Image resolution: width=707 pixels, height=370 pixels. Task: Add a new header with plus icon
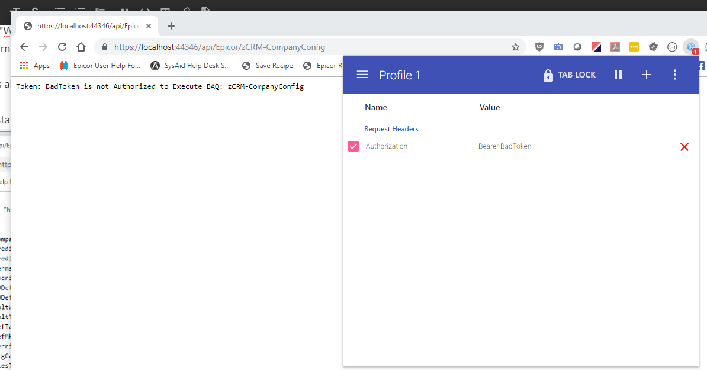tap(647, 75)
